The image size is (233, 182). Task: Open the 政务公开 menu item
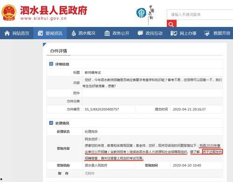coord(117,33)
